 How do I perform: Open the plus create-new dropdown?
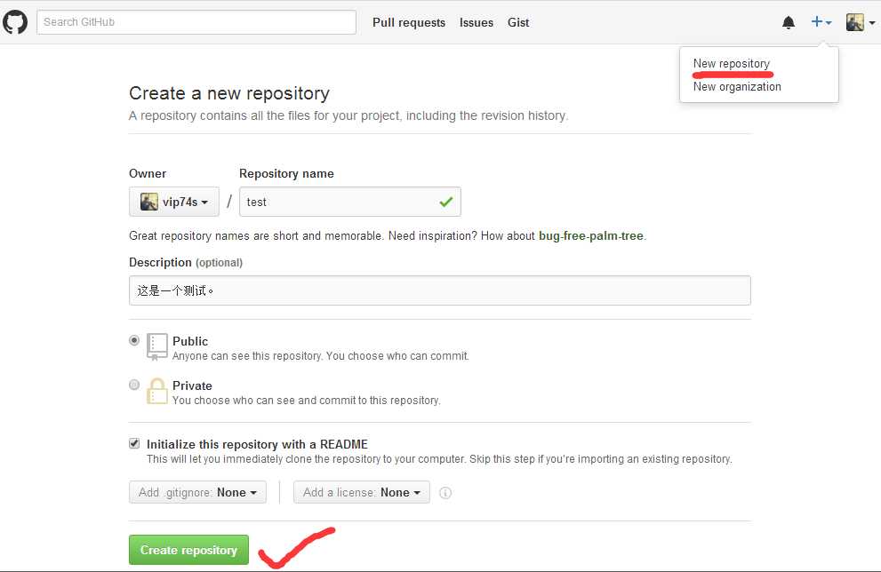[821, 22]
